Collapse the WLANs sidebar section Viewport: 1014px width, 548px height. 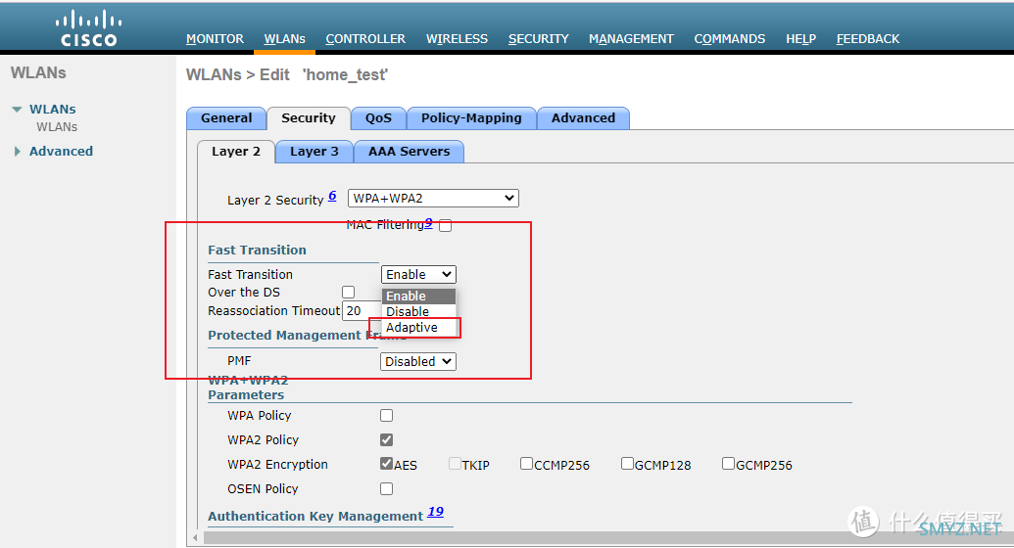(x=17, y=110)
